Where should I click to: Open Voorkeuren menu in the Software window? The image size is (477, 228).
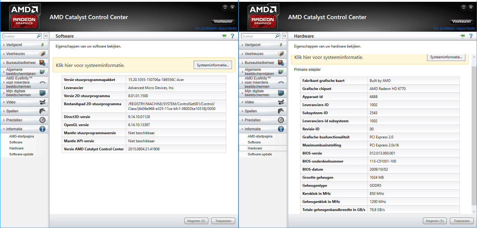click(223, 22)
